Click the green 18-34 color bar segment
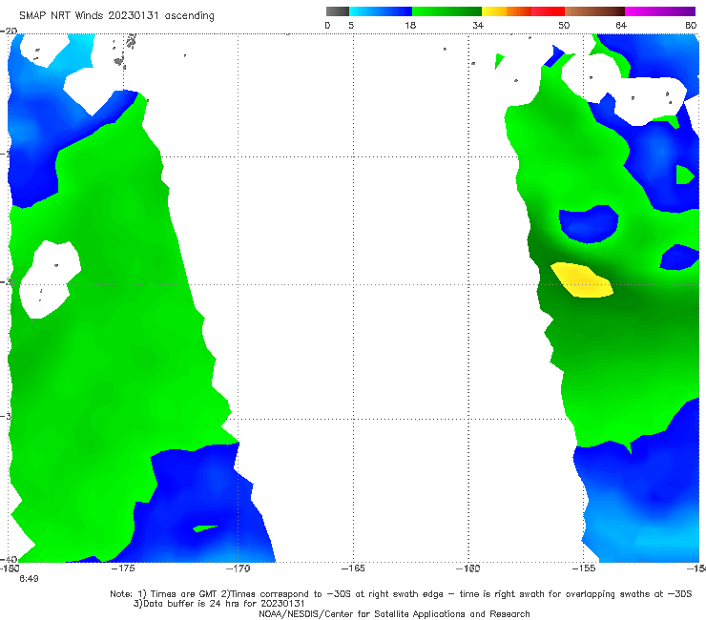 click(446, 11)
